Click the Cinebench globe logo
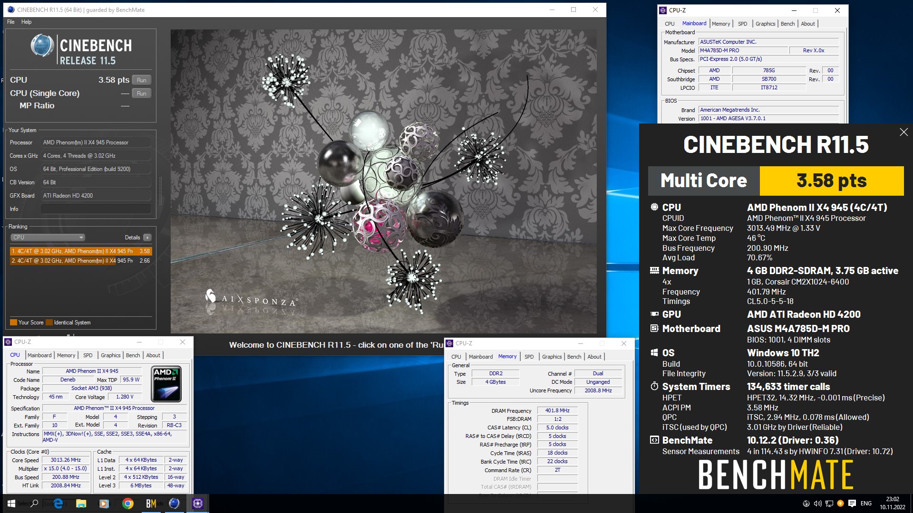The width and height of the screenshot is (913, 513). click(x=42, y=46)
